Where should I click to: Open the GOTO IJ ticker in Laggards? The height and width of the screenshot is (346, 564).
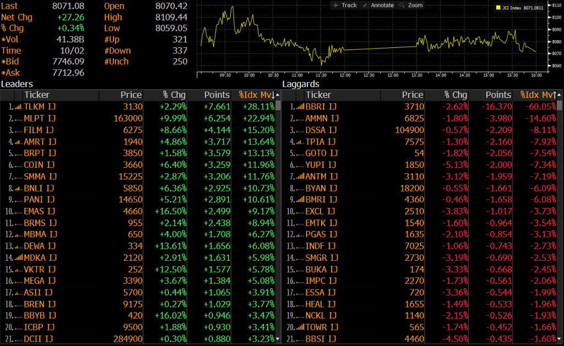(321, 153)
